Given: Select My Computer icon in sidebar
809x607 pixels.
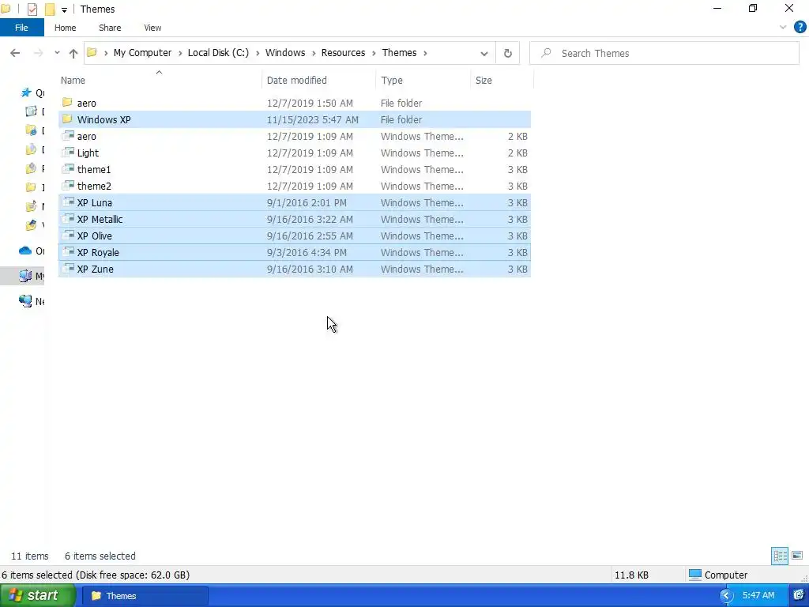Looking at the screenshot, I should point(25,276).
